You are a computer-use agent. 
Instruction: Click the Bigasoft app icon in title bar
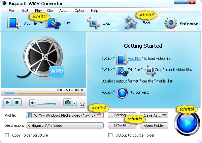coord(4,3)
